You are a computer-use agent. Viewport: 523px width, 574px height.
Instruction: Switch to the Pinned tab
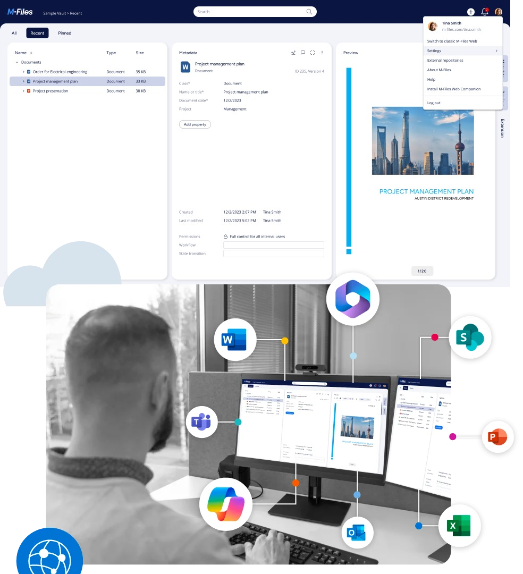click(x=65, y=33)
